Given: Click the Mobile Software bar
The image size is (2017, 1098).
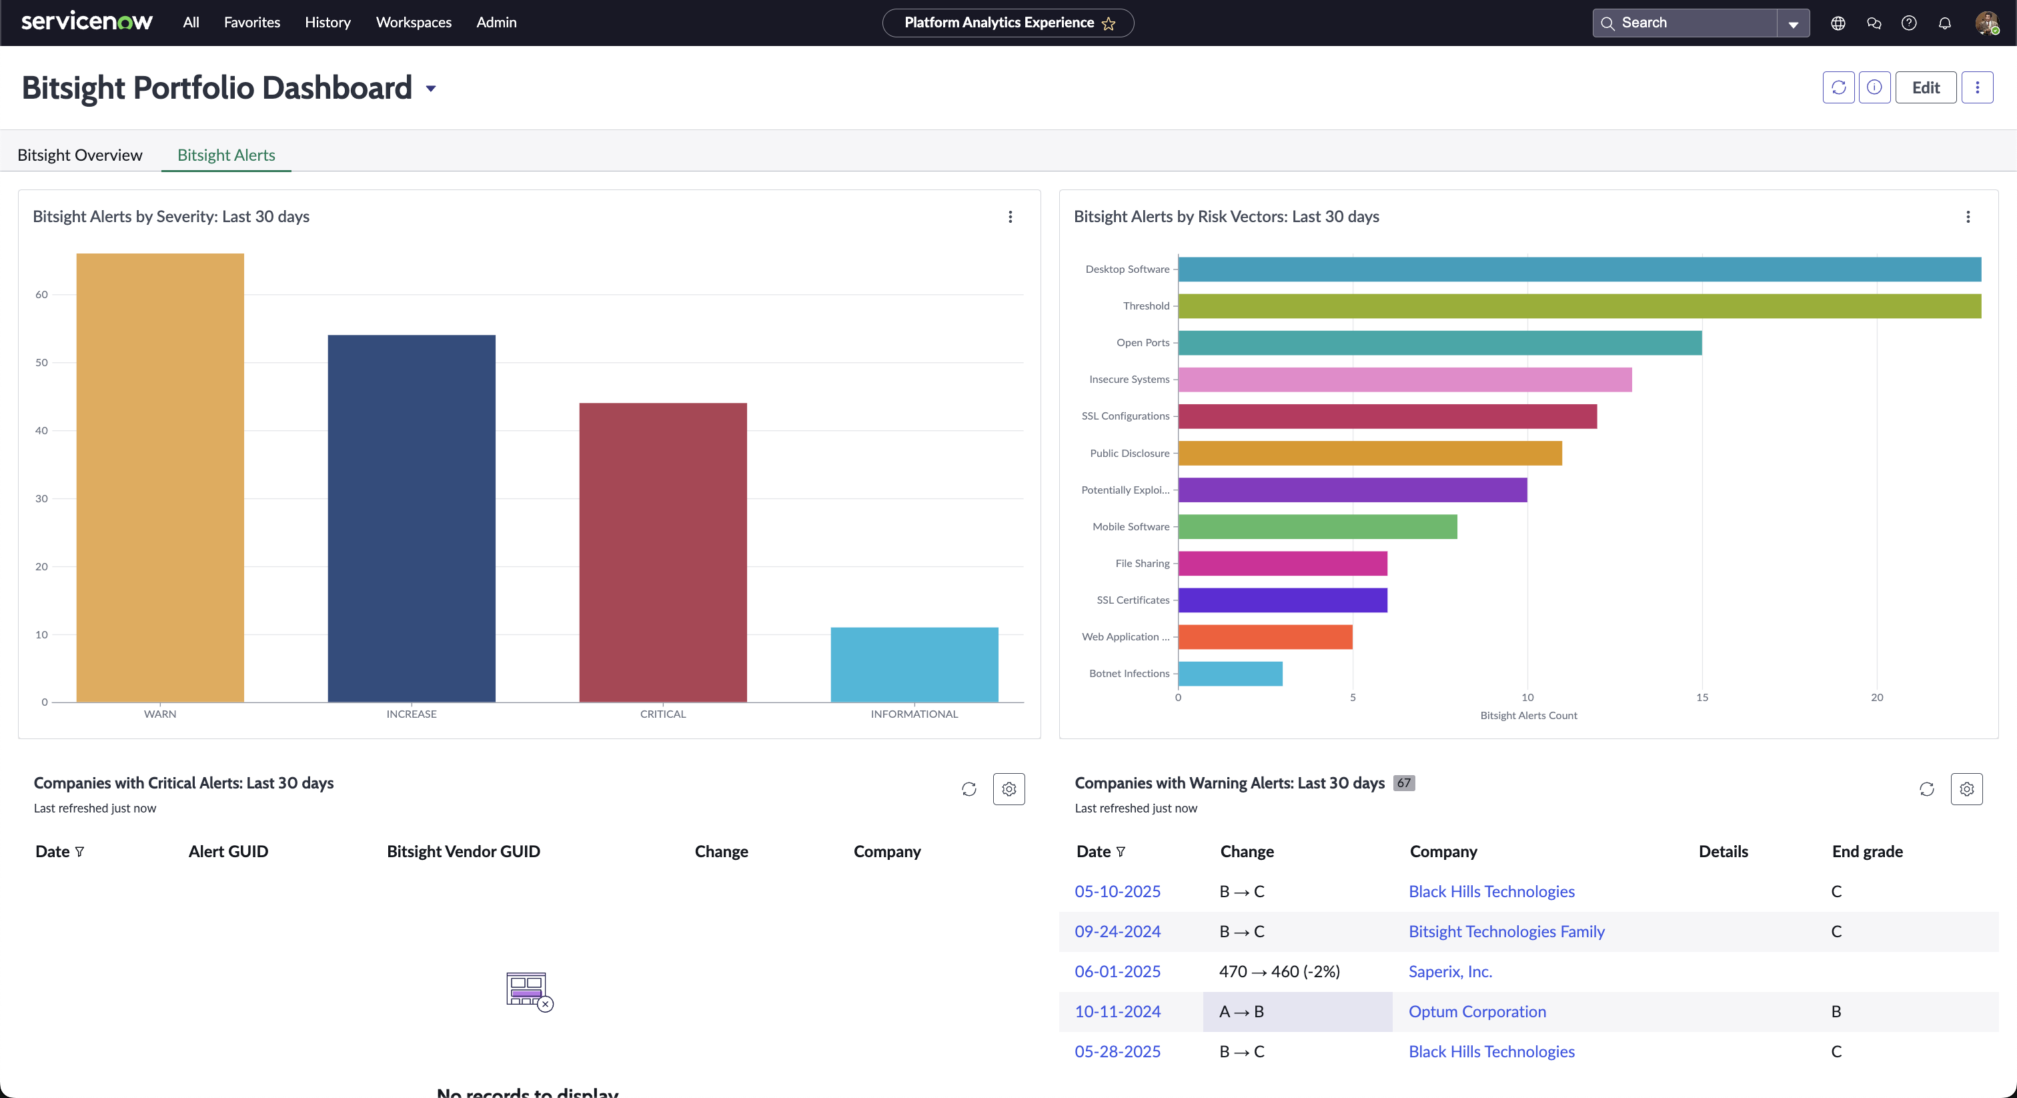Looking at the screenshot, I should (1318, 527).
